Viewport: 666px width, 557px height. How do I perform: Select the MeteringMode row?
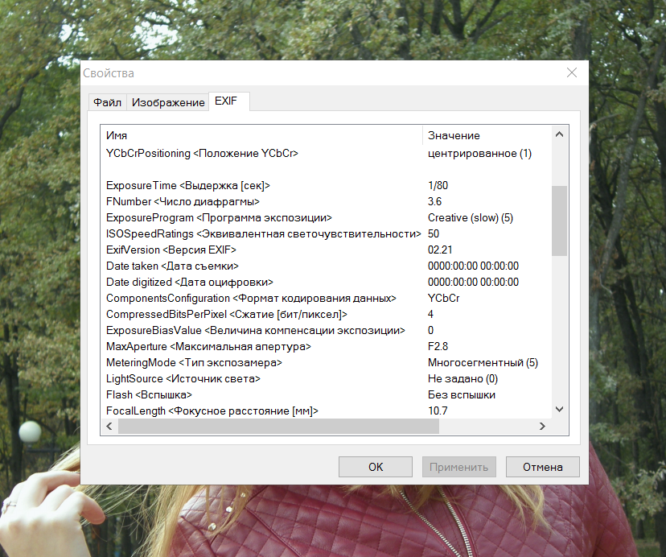click(327, 363)
